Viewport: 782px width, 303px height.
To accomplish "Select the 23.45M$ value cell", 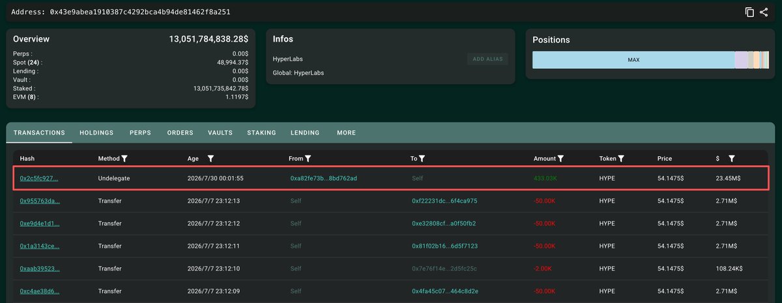I will point(727,178).
